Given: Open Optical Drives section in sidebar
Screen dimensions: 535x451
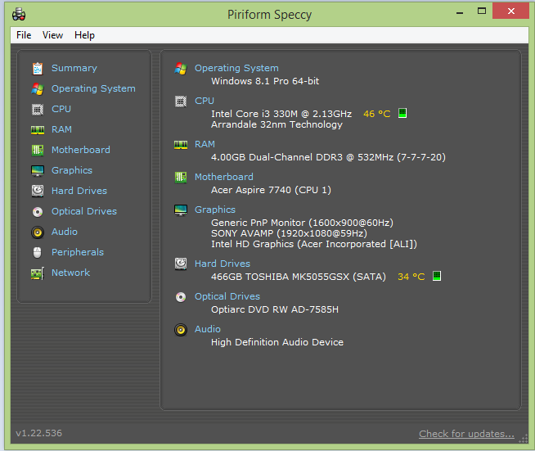Looking at the screenshot, I should coord(84,211).
